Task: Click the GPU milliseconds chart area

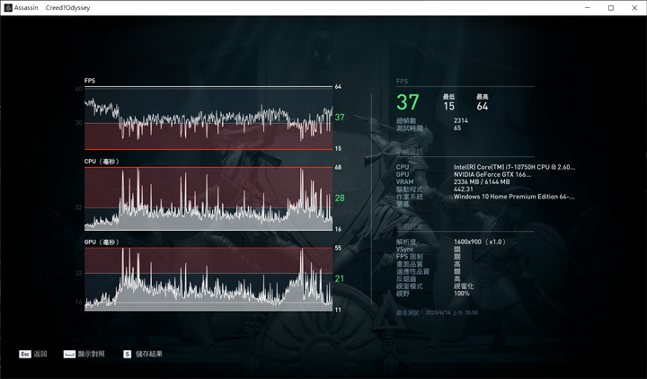Action: [208, 279]
